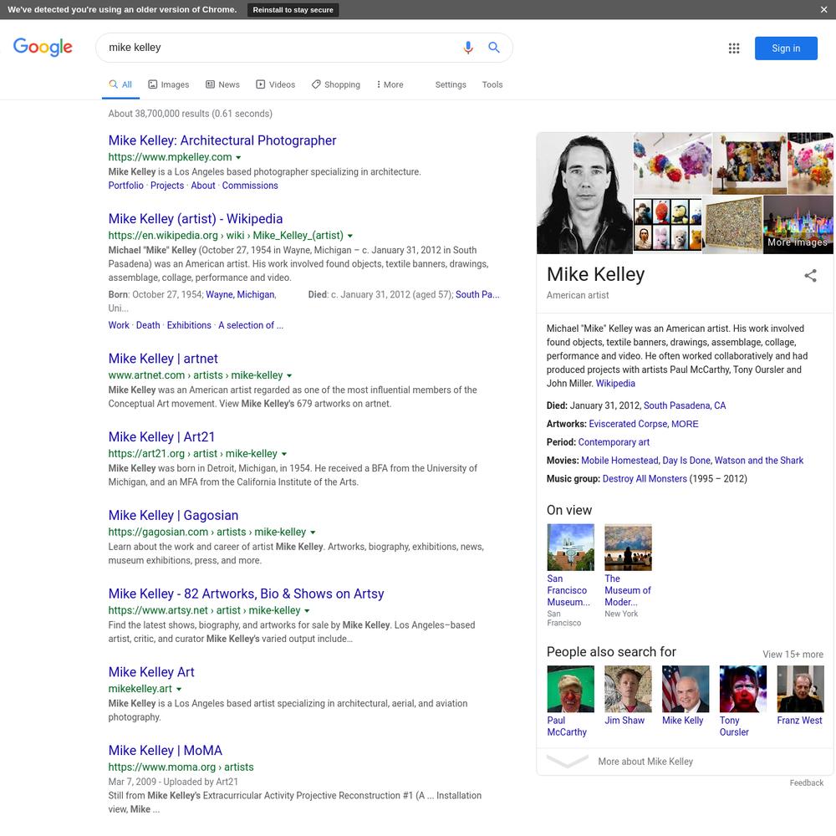Viewport: 836px width, 836px height.
Task: Open the Wayne, Michigan link
Action: 241,294
